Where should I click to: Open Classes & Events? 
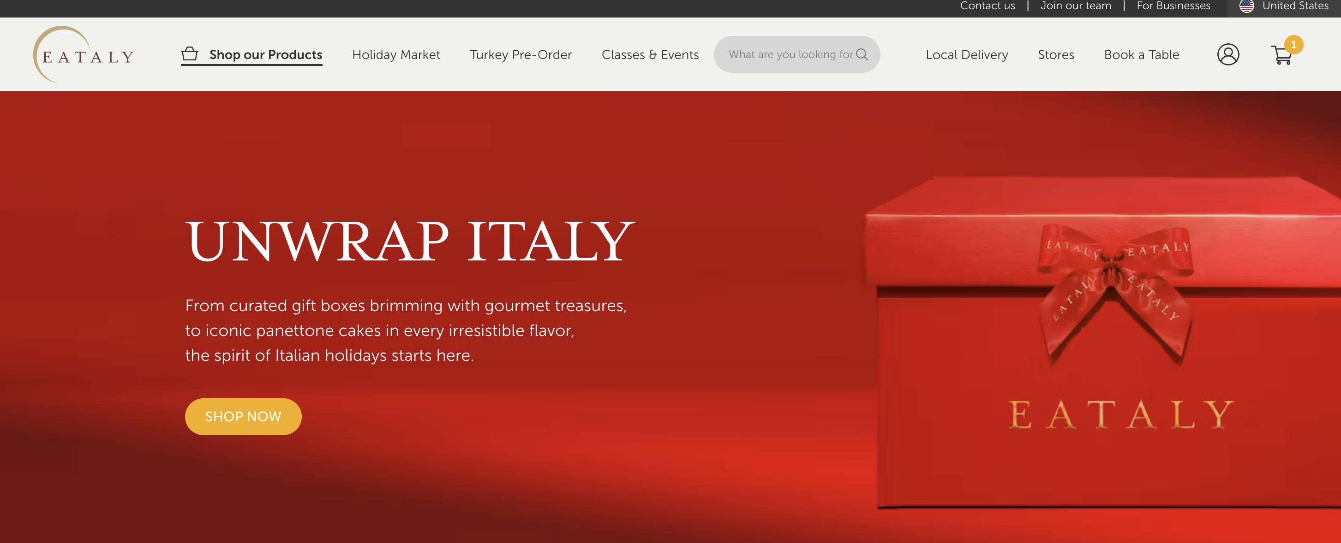point(650,54)
